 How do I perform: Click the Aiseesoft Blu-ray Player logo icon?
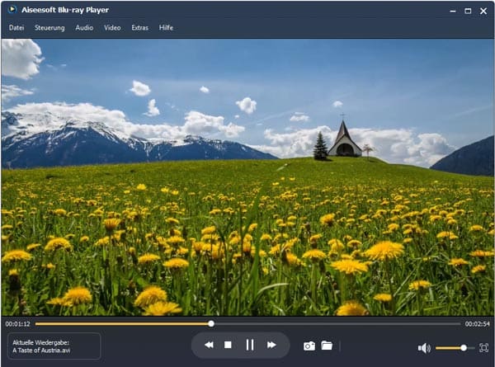click(11, 10)
